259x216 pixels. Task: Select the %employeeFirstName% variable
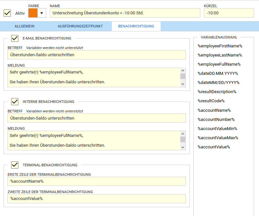[220, 46]
